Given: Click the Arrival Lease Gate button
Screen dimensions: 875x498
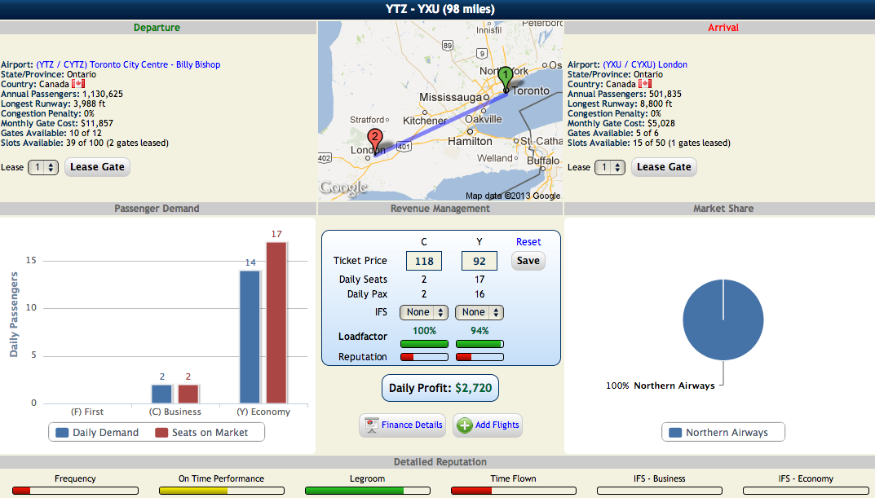Looking at the screenshot, I should click(664, 167).
